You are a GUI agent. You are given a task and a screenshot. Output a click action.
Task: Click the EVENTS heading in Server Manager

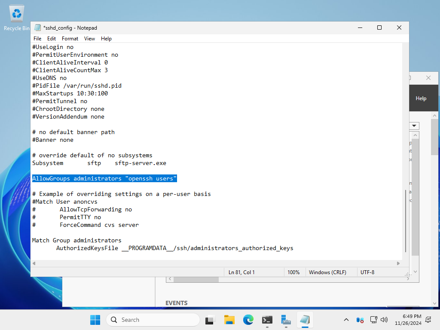point(177,303)
